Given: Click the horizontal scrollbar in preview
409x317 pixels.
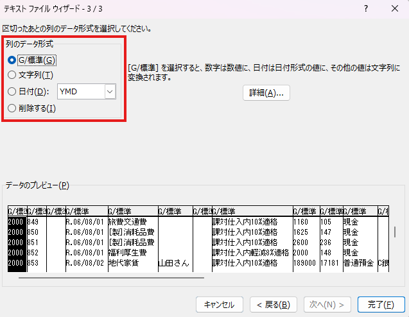Looking at the screenshot, I should [x=111, y=278].
